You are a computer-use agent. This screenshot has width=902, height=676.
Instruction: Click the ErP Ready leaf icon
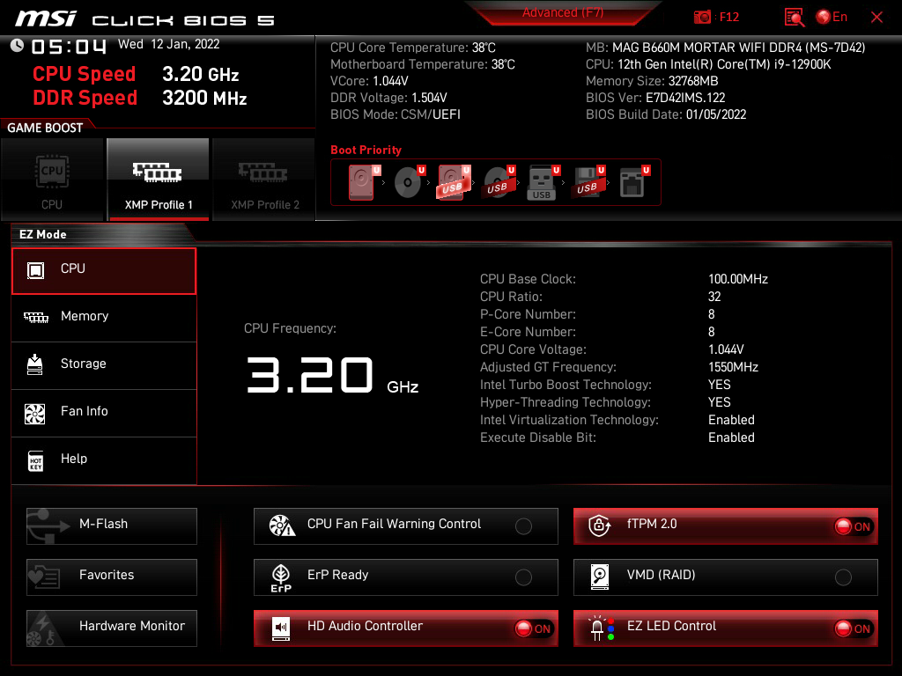[x=281, y=577]
